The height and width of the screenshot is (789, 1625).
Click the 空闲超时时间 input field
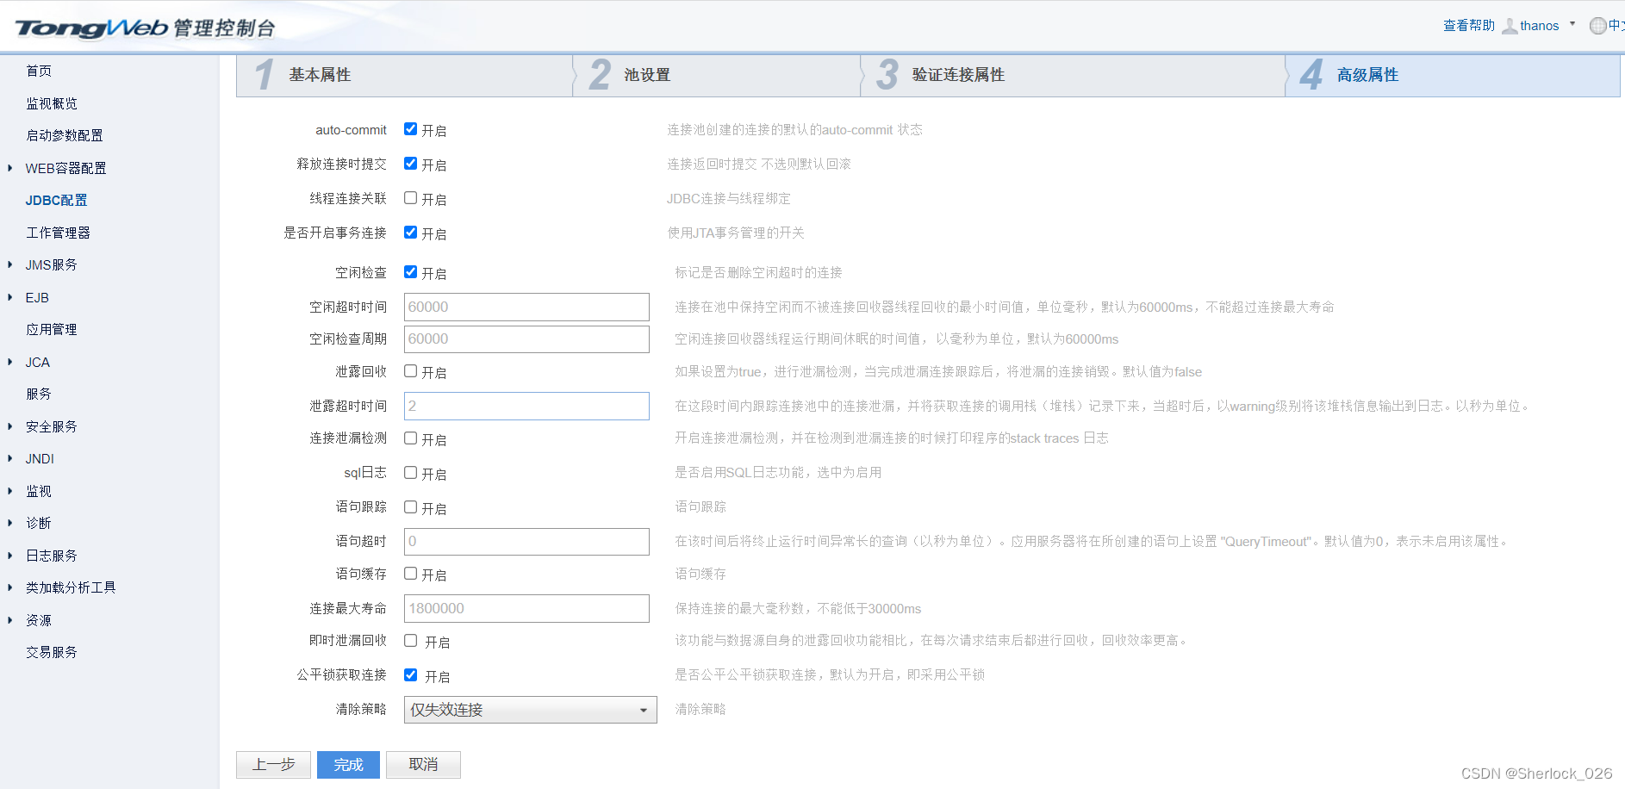pos(526,306)
